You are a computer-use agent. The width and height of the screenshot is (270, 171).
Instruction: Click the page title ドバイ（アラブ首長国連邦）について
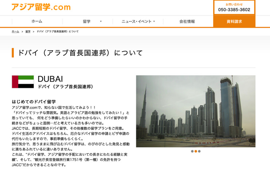(x=80, y=53)
